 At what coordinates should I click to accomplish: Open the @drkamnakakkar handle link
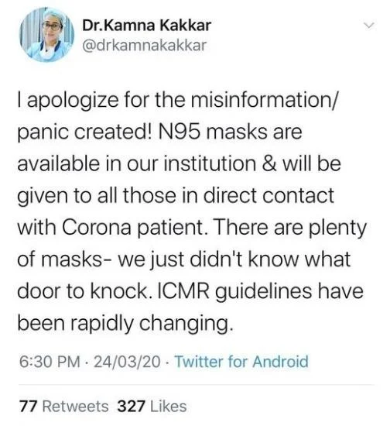click(x=145, y=45)
